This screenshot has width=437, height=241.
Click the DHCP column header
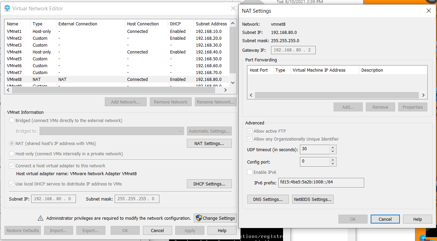coord(181,24)
